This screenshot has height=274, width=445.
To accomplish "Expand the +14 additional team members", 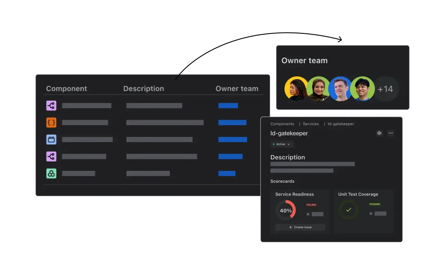I will pos(385,89).
